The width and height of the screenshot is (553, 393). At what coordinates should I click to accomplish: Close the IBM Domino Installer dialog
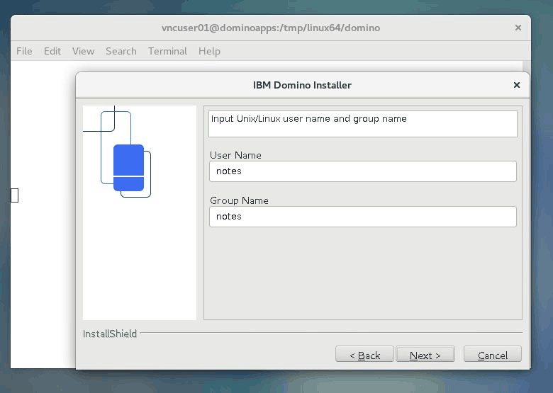coord(517,85)
